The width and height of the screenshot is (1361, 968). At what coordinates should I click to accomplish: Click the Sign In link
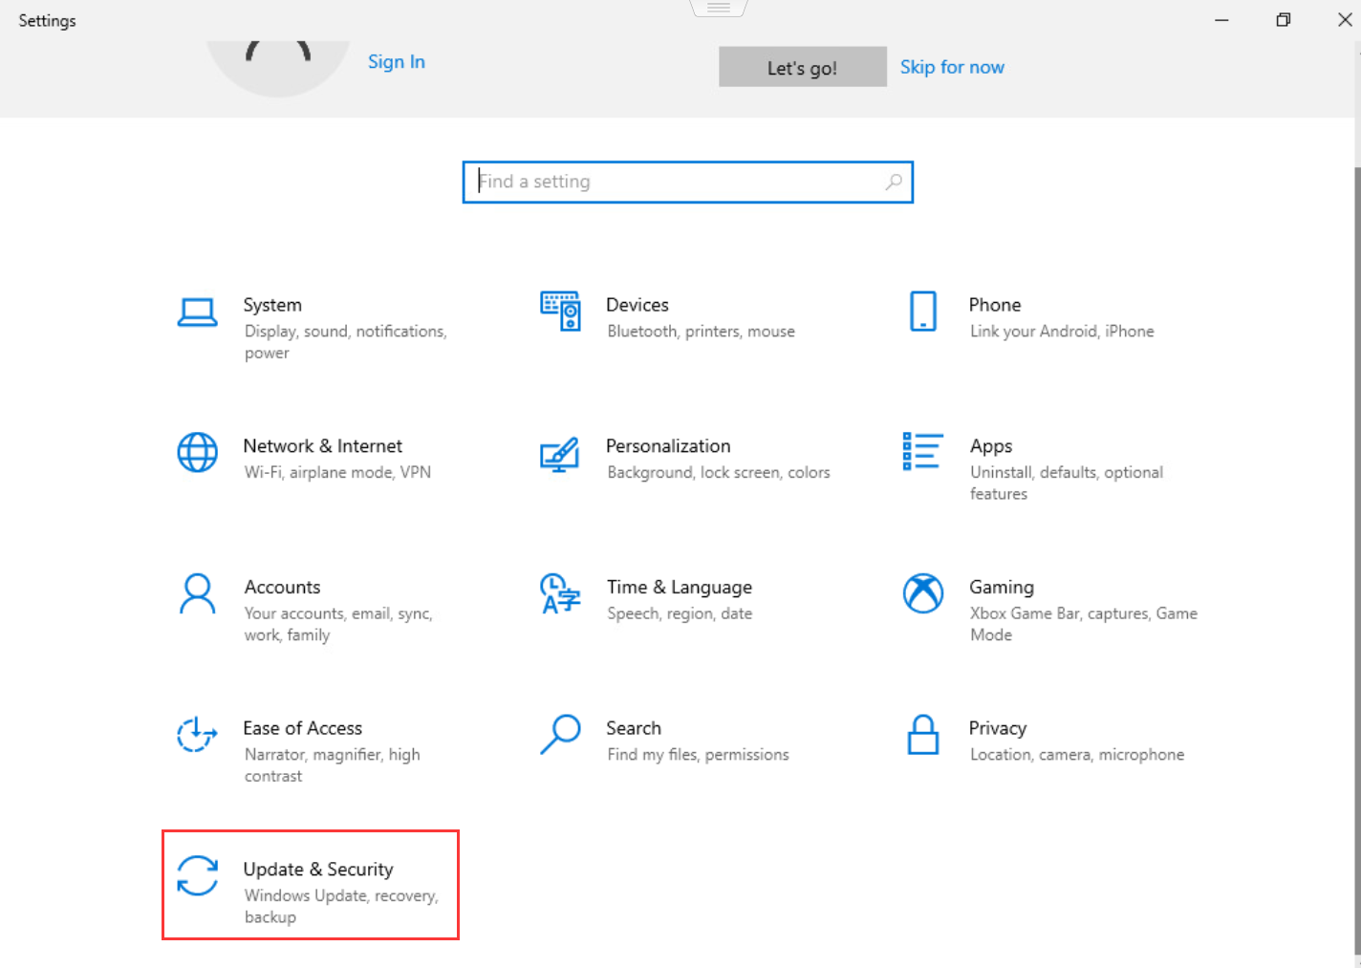(396, 61)
